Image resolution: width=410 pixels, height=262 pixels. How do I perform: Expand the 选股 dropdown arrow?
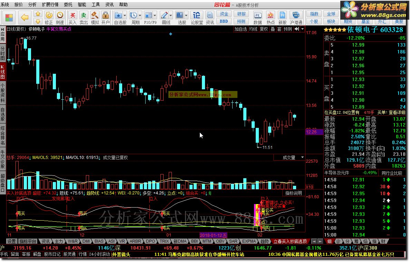coord(186,16)
